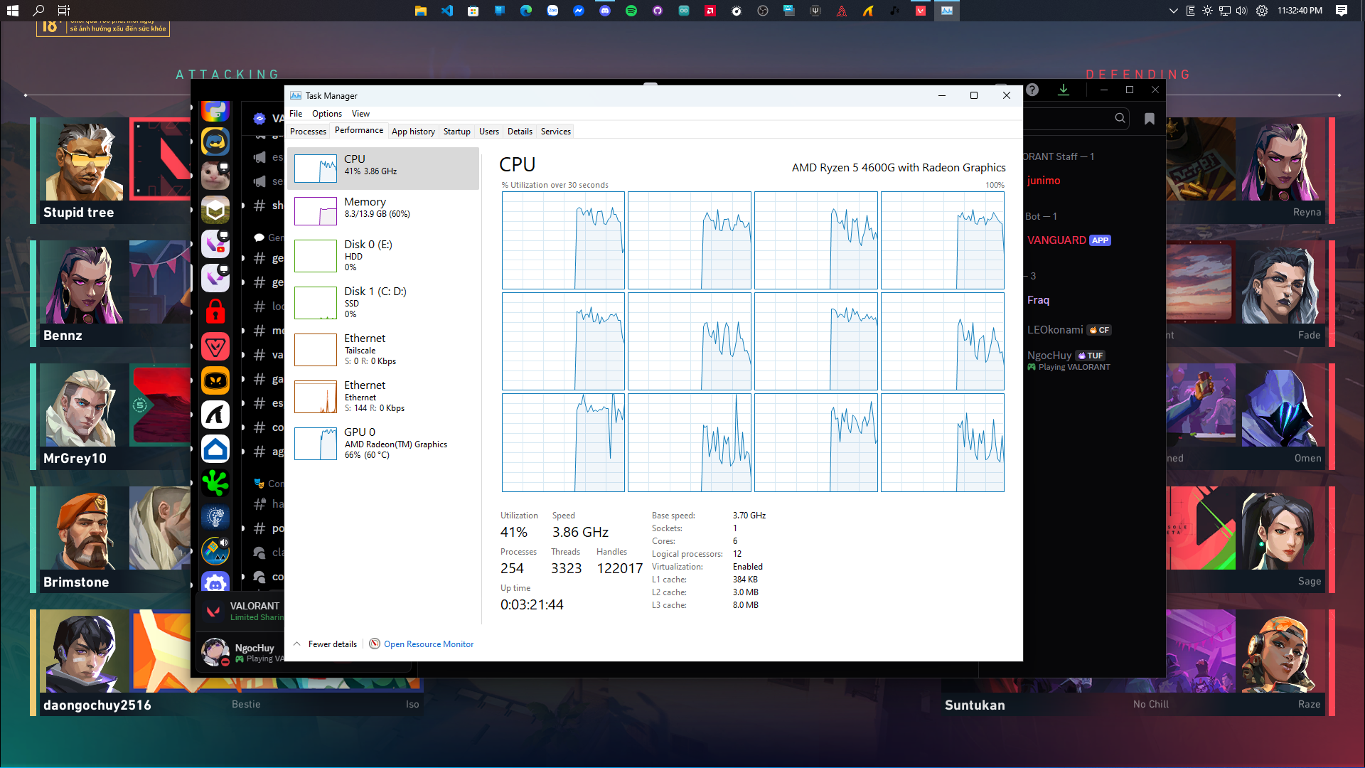Open the blue house server icon
1365x768 pixels.
point(215,449)
